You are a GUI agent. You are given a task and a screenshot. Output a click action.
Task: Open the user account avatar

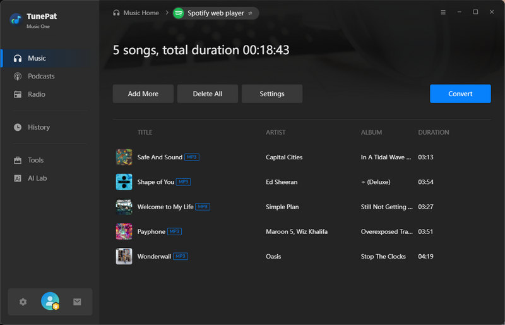coord(50,301)
